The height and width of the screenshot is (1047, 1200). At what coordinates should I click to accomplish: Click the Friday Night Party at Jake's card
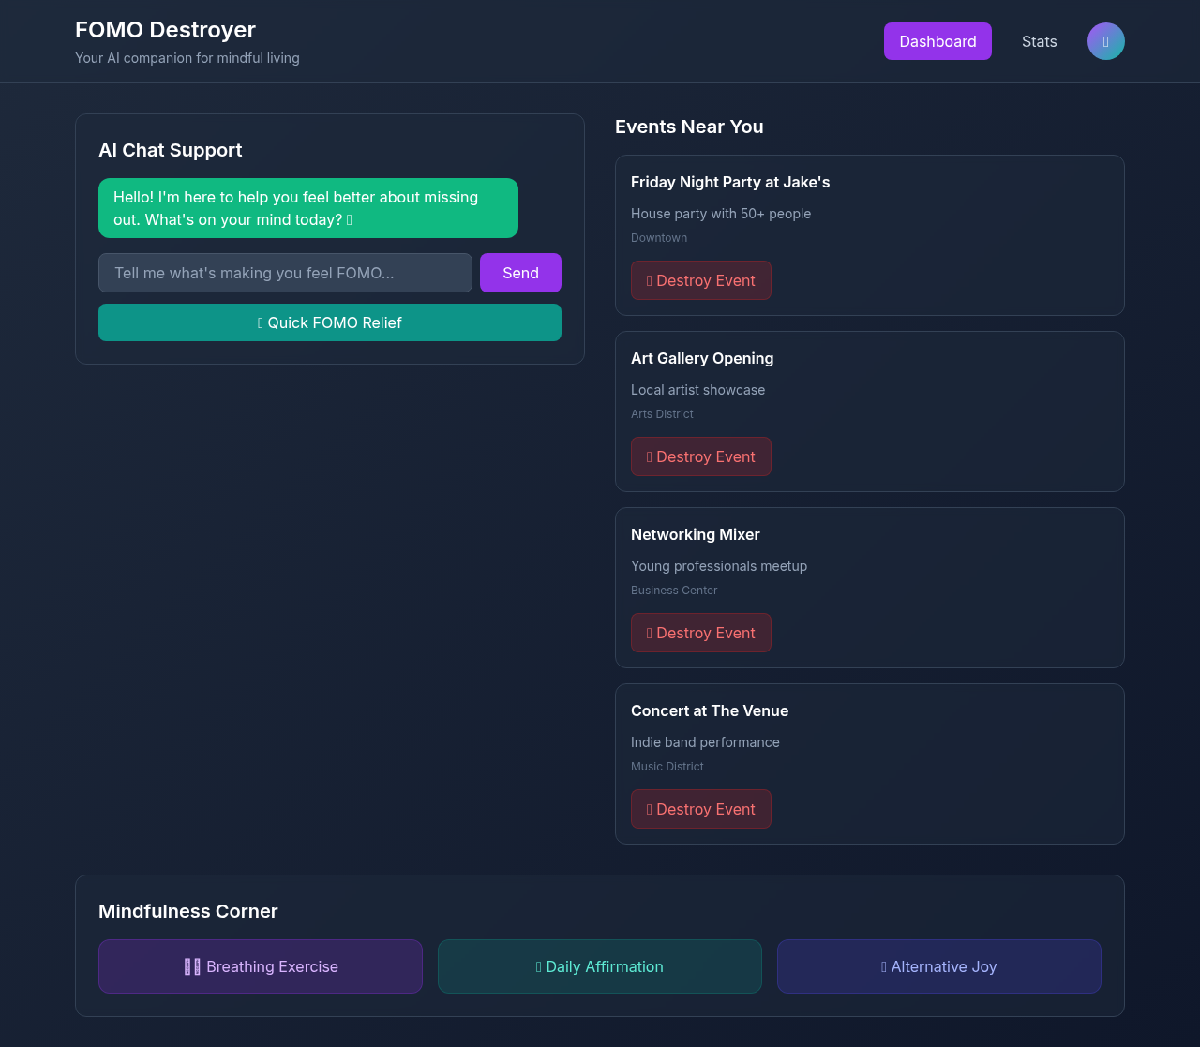[869, 234]
